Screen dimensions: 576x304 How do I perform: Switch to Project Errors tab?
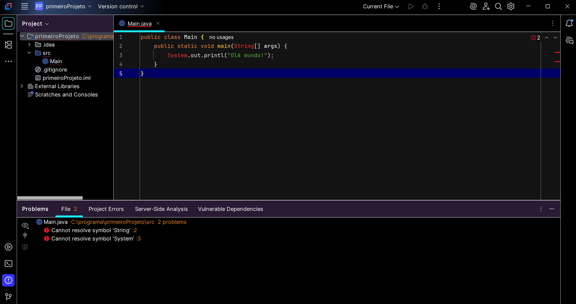[x=106, y=209]
